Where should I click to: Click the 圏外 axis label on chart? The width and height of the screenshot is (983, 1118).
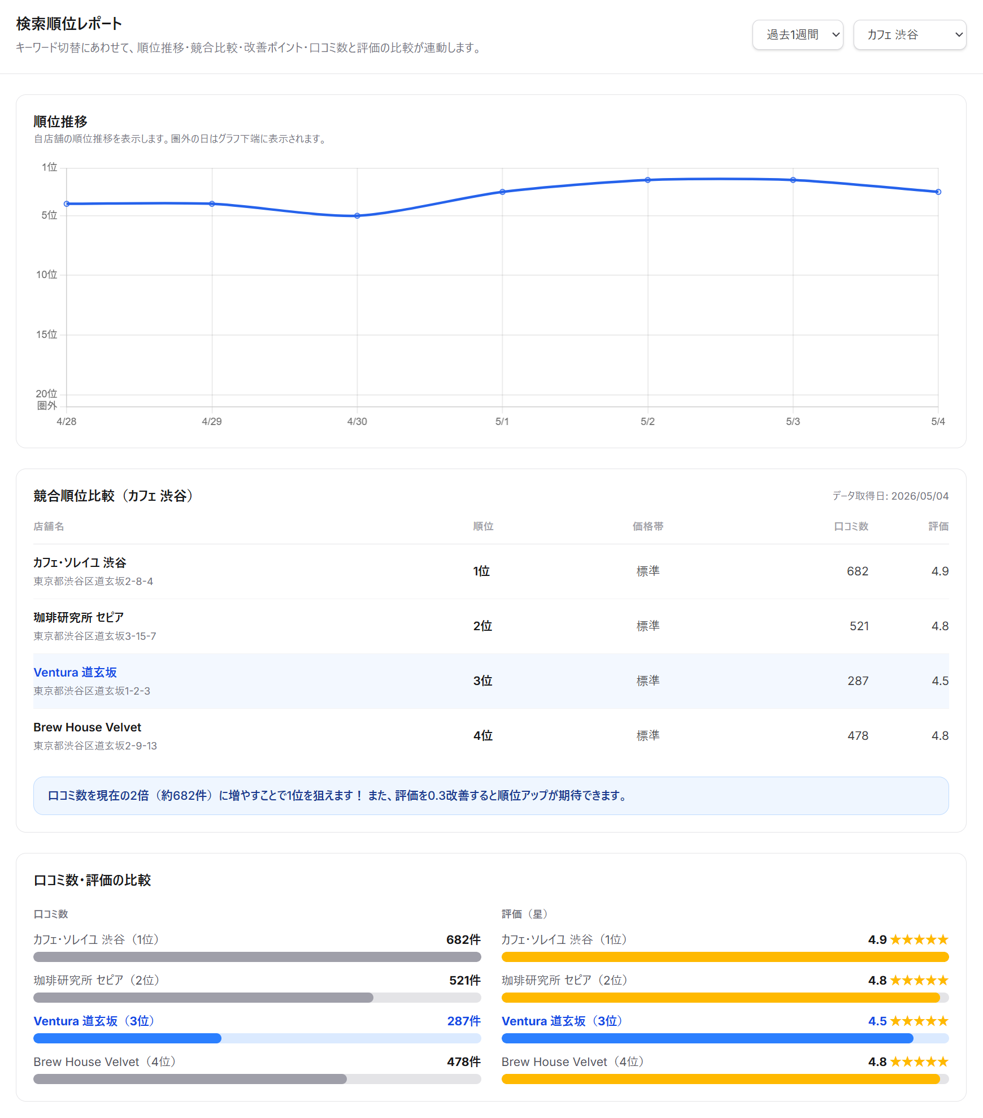(x=47, y=406)
